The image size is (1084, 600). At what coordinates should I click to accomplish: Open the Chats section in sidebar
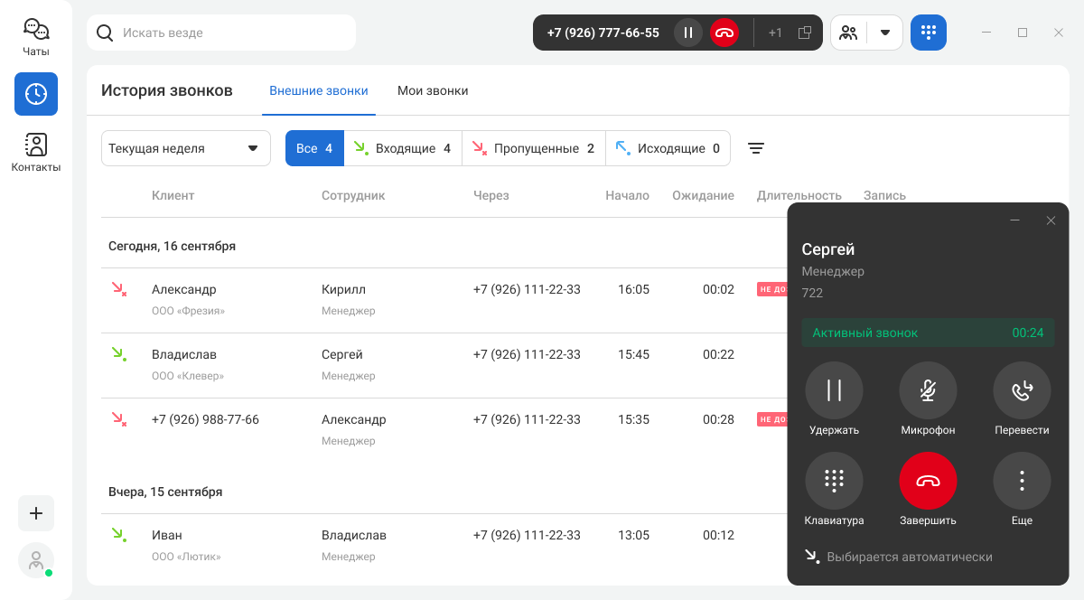tap(36, 37)
